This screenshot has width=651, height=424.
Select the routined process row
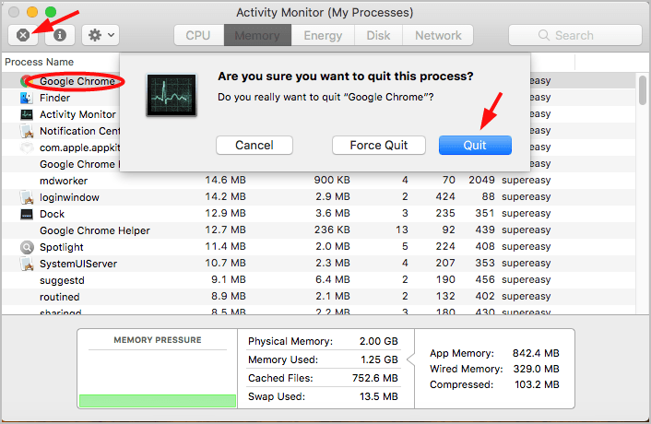click(x=319, y=297)
